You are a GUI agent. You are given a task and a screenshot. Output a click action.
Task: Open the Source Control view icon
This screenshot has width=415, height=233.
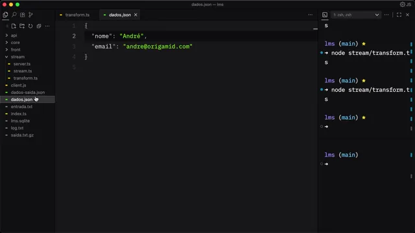[30, 15]
